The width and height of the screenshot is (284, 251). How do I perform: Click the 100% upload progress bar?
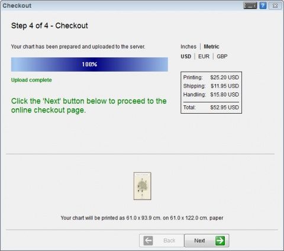click(x=89, y=65)
